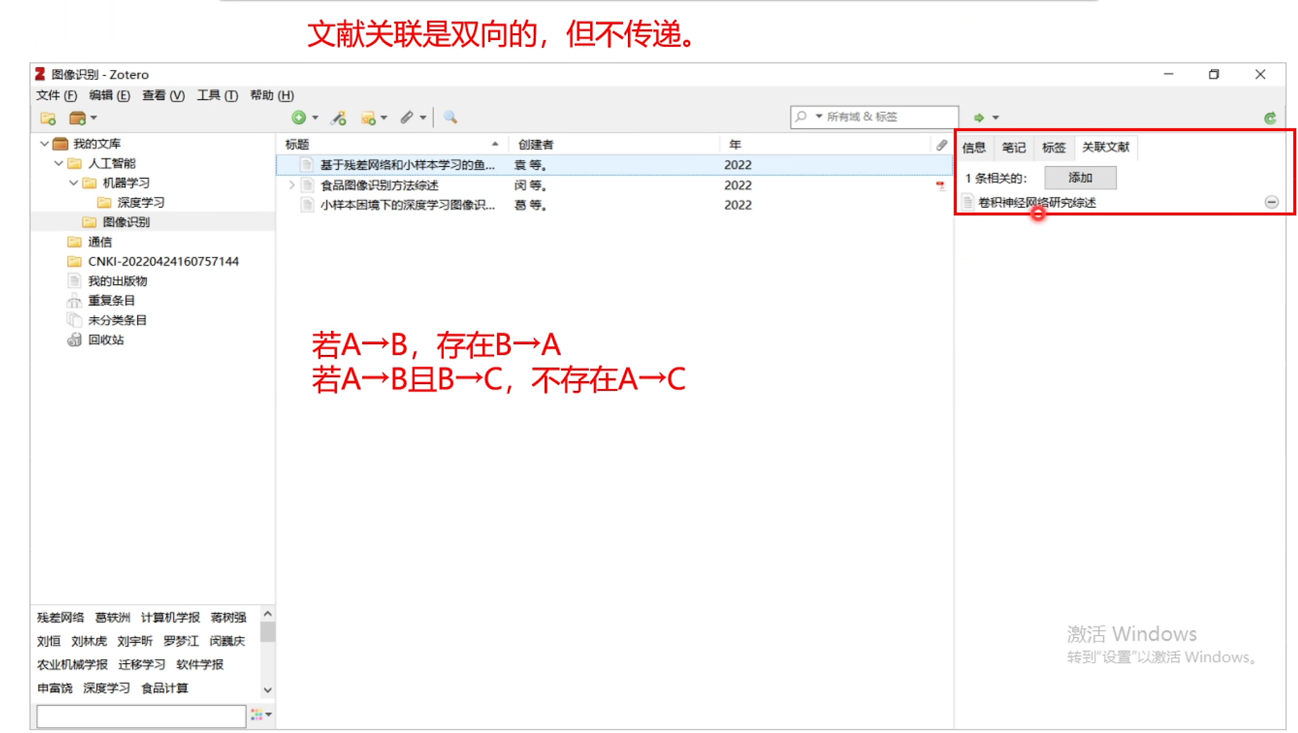The width and height of the screenshot is (1298, 733).
Task: Expand the 食品图像识别方法综述 entry
Action: (x=292, y=185)
